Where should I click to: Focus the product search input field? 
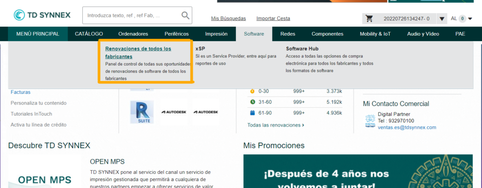click(x=137, y=15)
